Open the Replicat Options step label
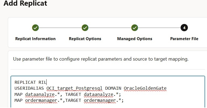Viewport: 207px width, 108px height. (x=85, y=39)
